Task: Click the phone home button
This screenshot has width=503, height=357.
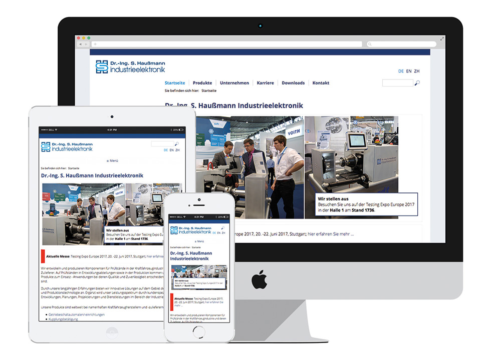Action: point(199,332)
